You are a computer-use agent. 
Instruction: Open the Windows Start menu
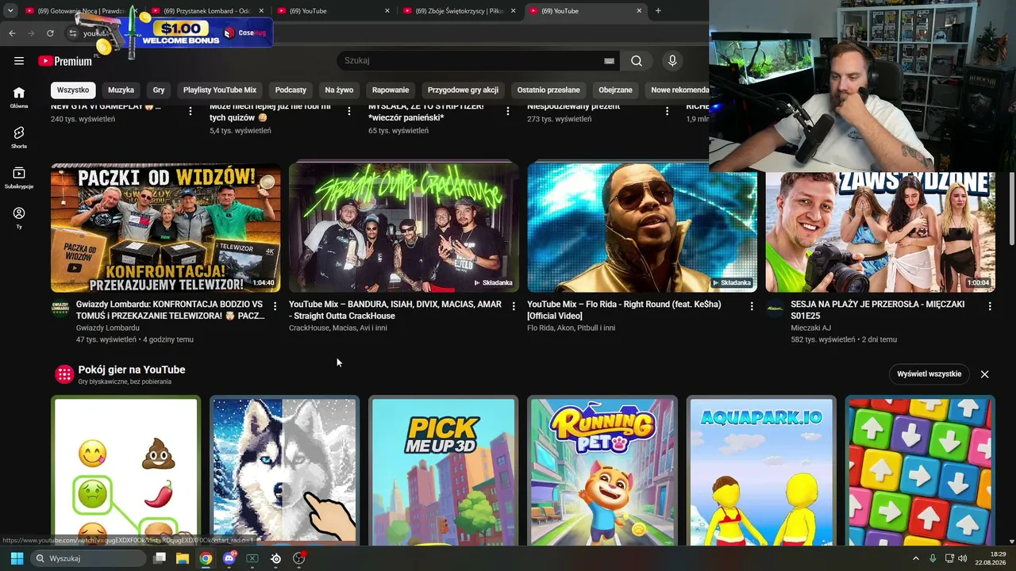(17, 558)
